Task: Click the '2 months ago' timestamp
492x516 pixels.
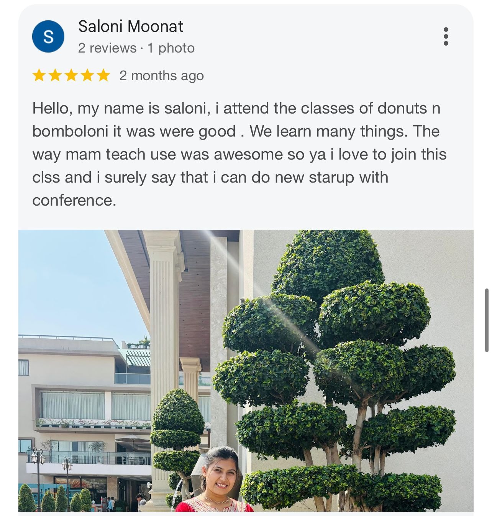Action: tap(161, 76)
